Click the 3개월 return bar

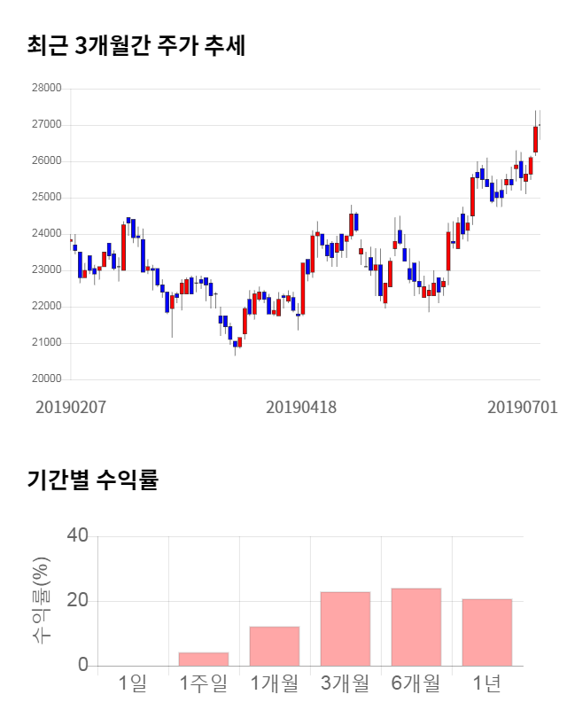click(x=346, y=628)
